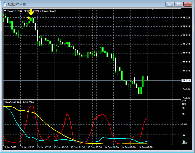195x153 pixels.
Task: Click the 78.325 price scale label
Action: click(x=186, y=53)
